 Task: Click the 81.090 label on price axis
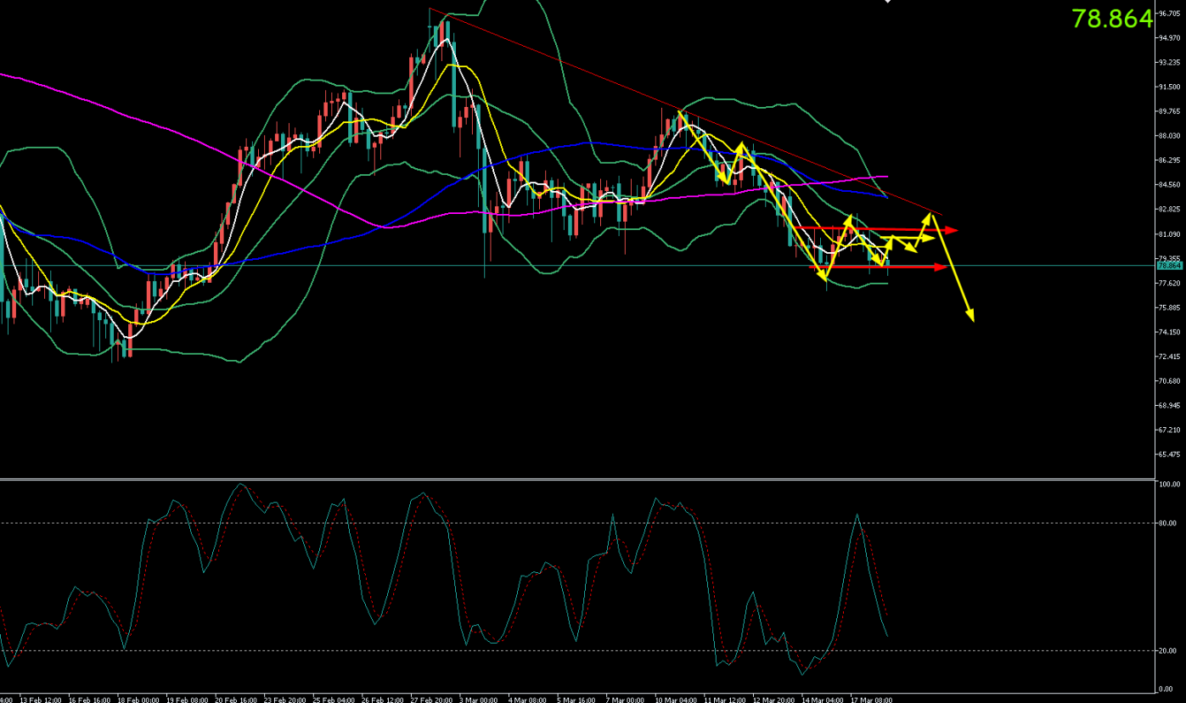click(1168, 234)
